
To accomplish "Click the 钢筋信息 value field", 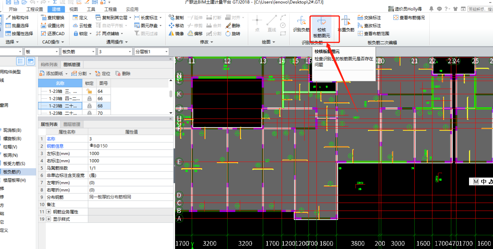I will click(131, 146).
